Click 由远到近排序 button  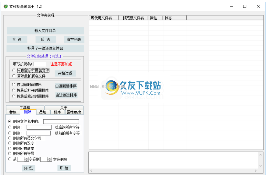pos(66,86)
